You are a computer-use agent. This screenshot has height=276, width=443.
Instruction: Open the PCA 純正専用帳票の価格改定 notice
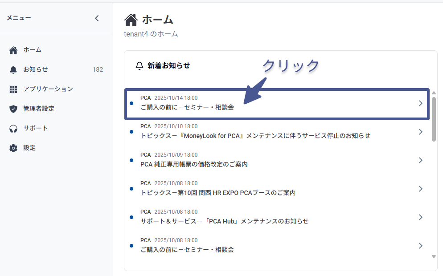click(x=194, y=164)
